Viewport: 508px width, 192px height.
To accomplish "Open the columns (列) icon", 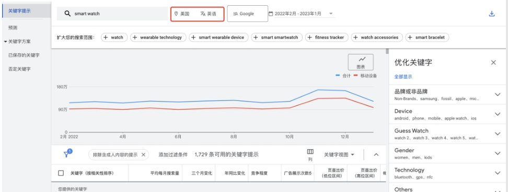I will pyautogui.click(x=310, y=152).
